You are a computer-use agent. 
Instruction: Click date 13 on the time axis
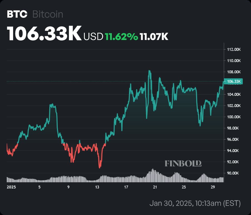(97, 187)
